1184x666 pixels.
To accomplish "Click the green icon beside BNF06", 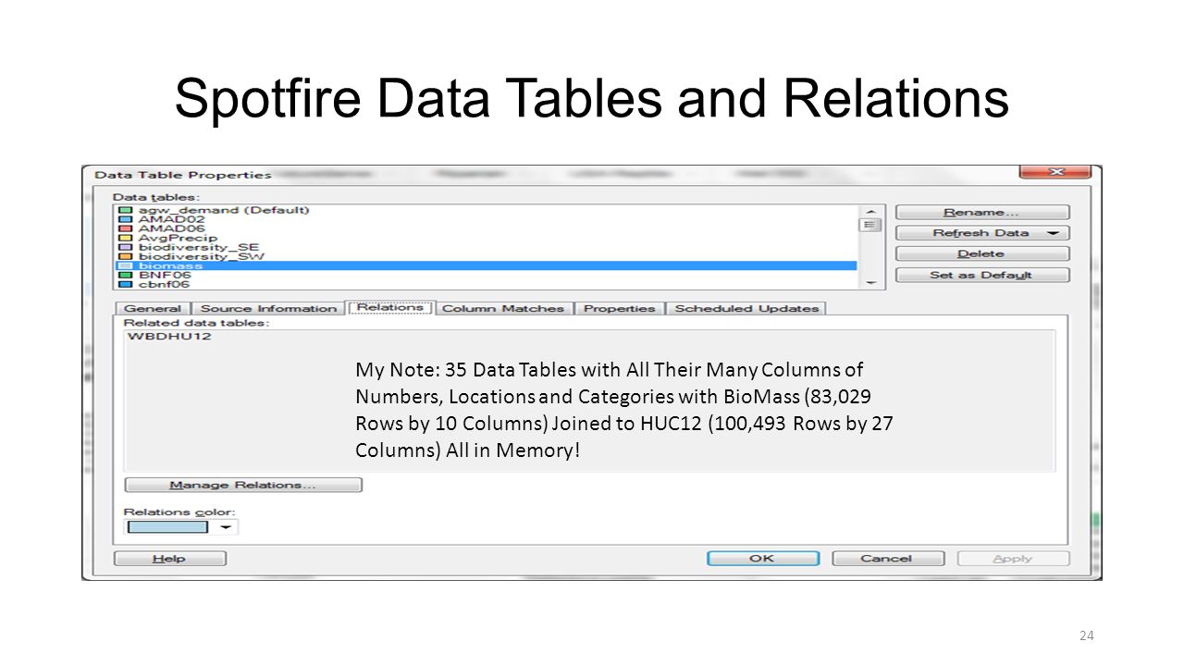I will pos(125,275).
